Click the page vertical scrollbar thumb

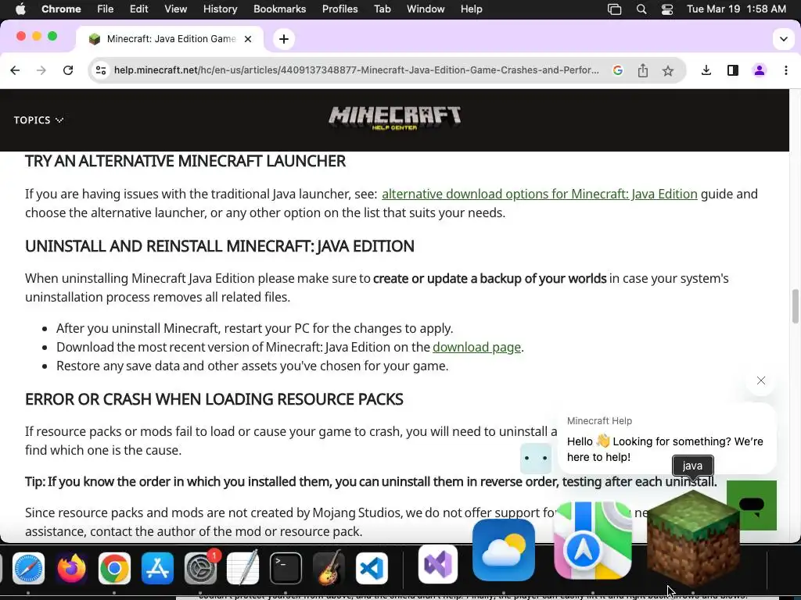[795, 305]
